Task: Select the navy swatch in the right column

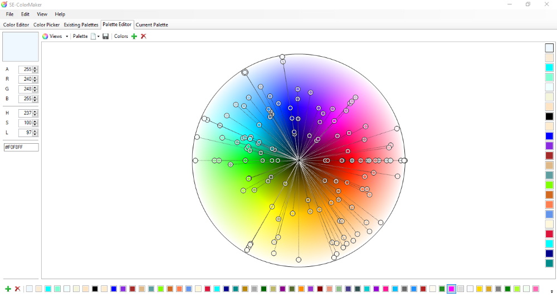Action: (549, 254)
